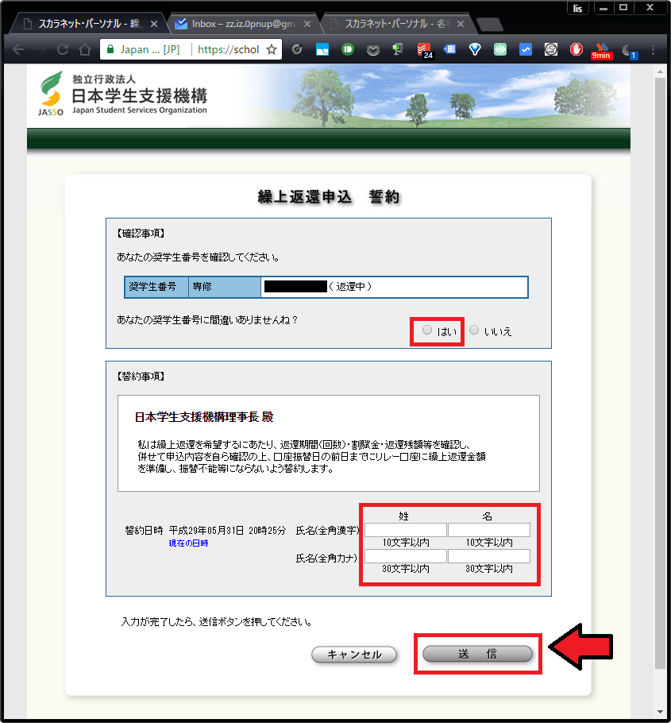Screen dimensions: 671x723
Task: Close the first スカラネット tab
Action: tap(154, 24)
